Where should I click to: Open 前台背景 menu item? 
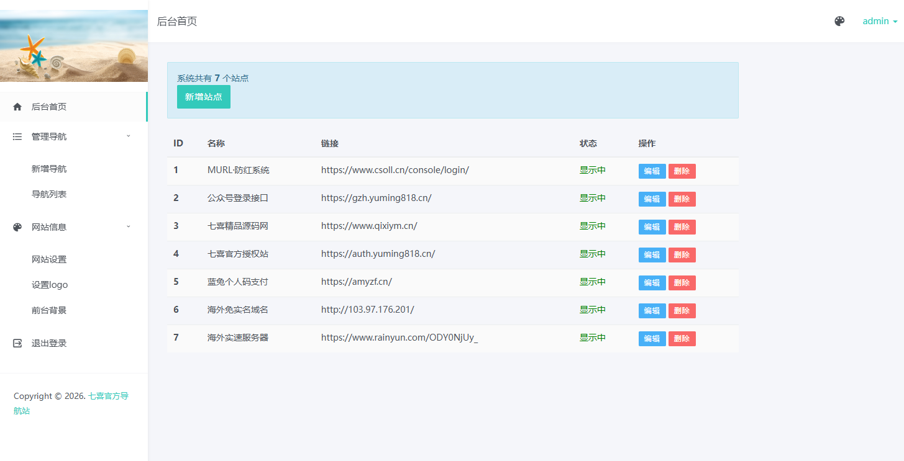49,310
